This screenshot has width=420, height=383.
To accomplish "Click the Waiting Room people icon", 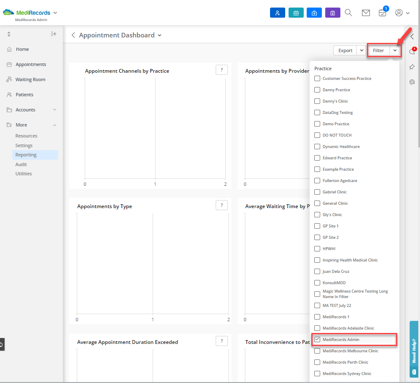I will coord(9,79).
